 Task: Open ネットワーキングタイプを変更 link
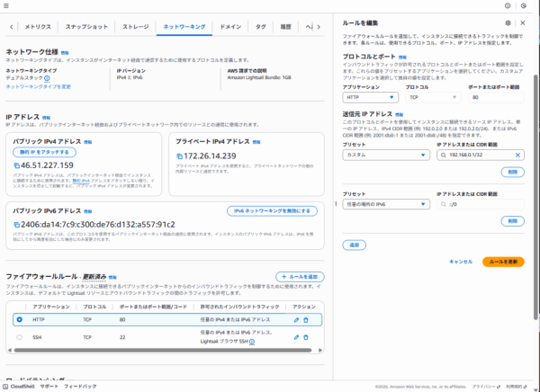click(x=38, y=86)
